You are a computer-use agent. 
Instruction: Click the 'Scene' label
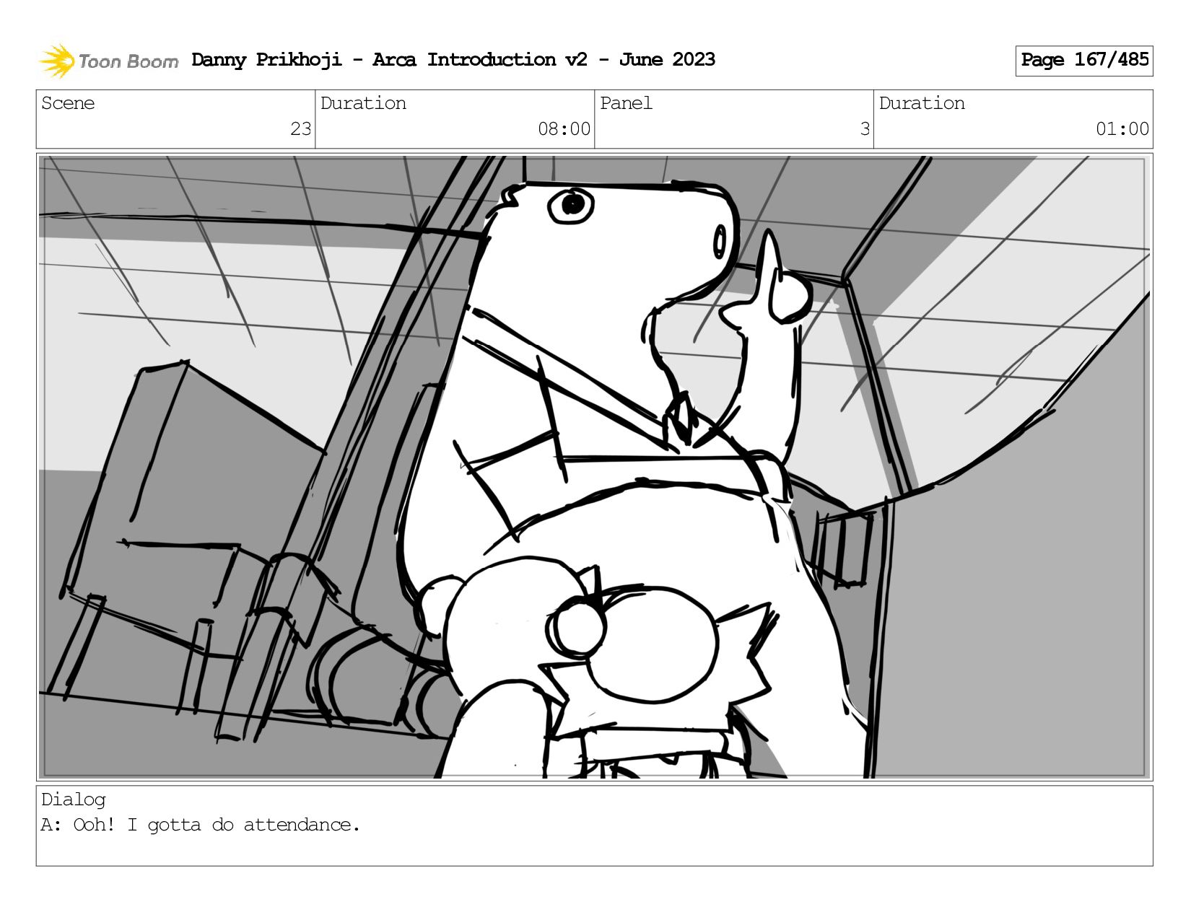point(68,103)
